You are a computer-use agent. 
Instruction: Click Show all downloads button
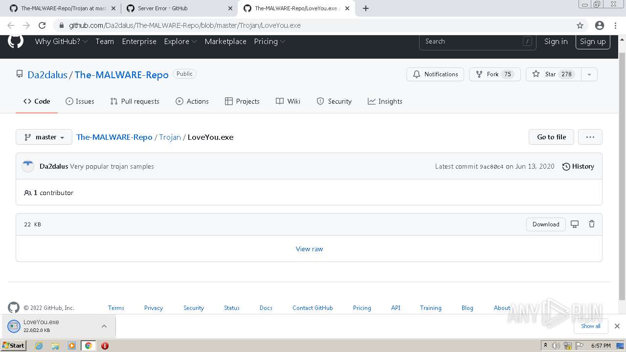[x=590, y=326]
